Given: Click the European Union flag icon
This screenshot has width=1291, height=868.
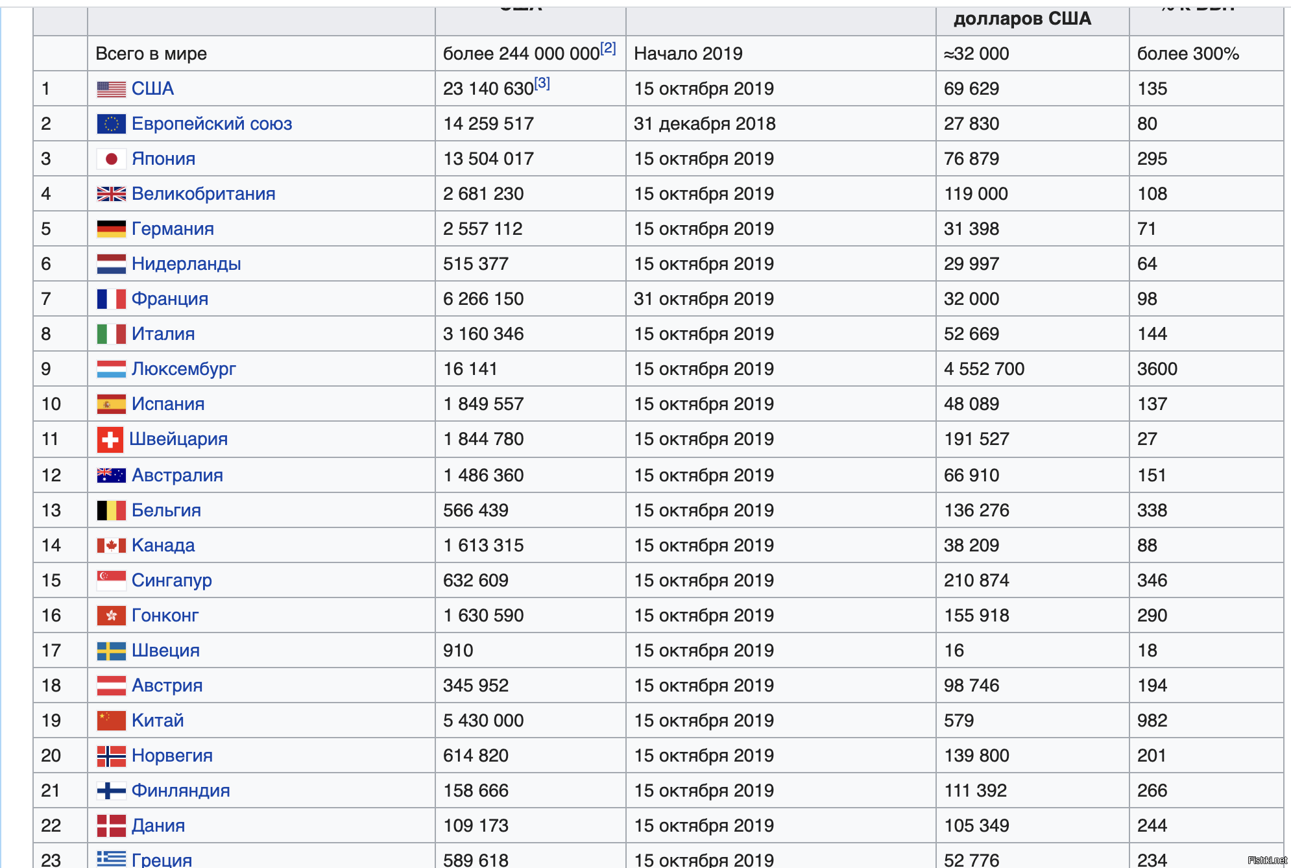Looking at the screenshot, I should coord(111,124).
